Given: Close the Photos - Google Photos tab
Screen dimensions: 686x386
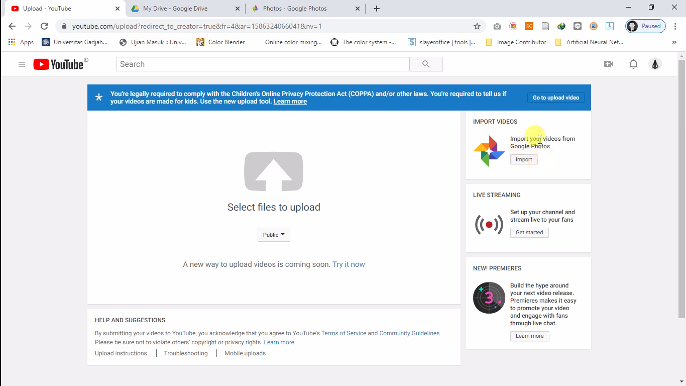Looking at the screenshot, I should pyautogui.click(x=358, y=9).
